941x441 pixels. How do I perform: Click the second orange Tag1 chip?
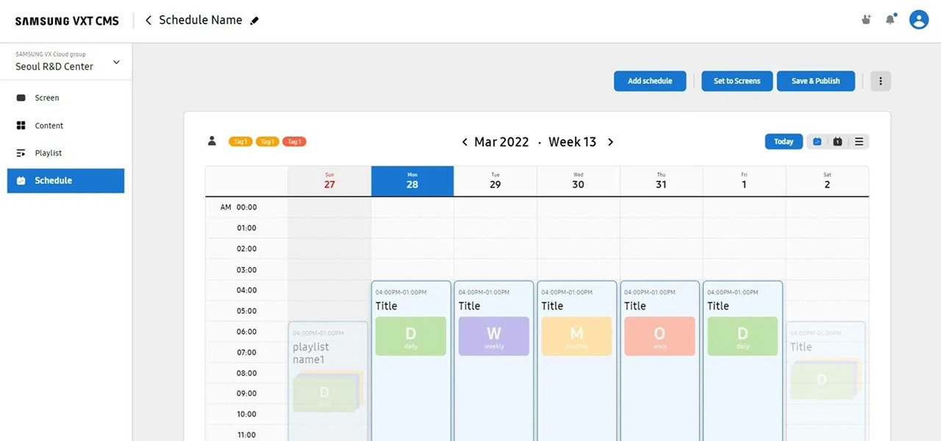pos(268,141)
